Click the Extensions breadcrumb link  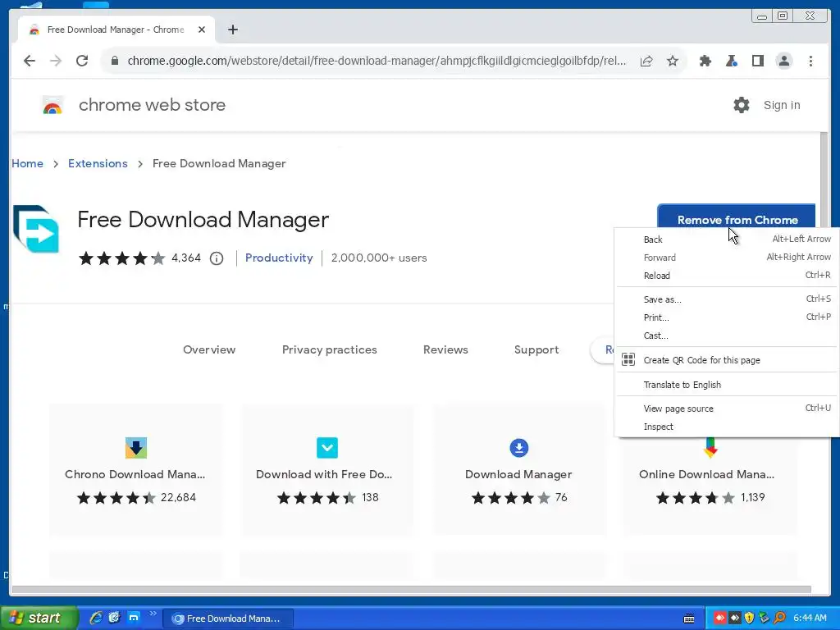pos(98,163)
